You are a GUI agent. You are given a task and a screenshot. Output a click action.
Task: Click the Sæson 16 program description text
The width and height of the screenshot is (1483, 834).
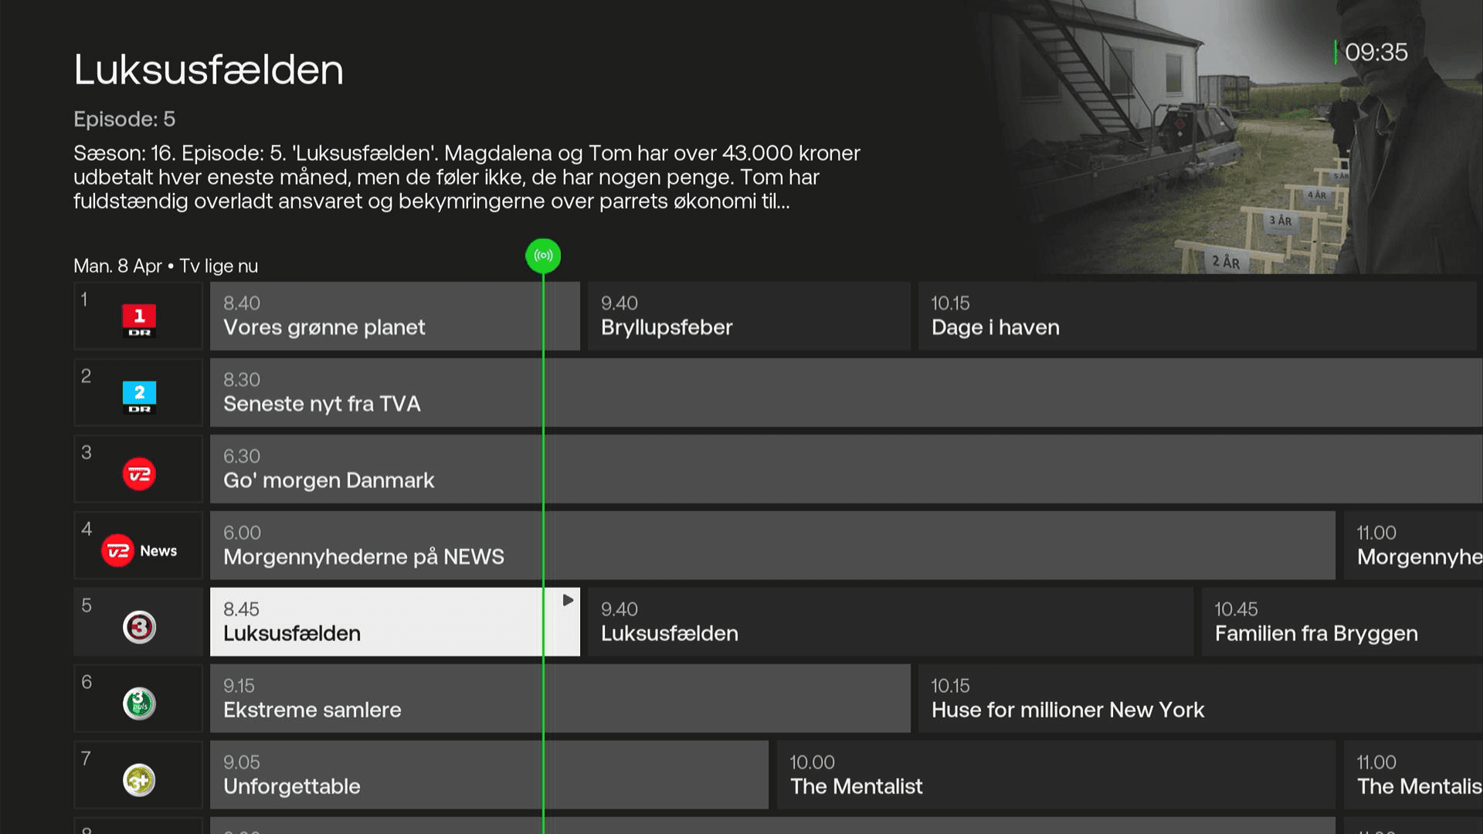(x=467, y=177)
